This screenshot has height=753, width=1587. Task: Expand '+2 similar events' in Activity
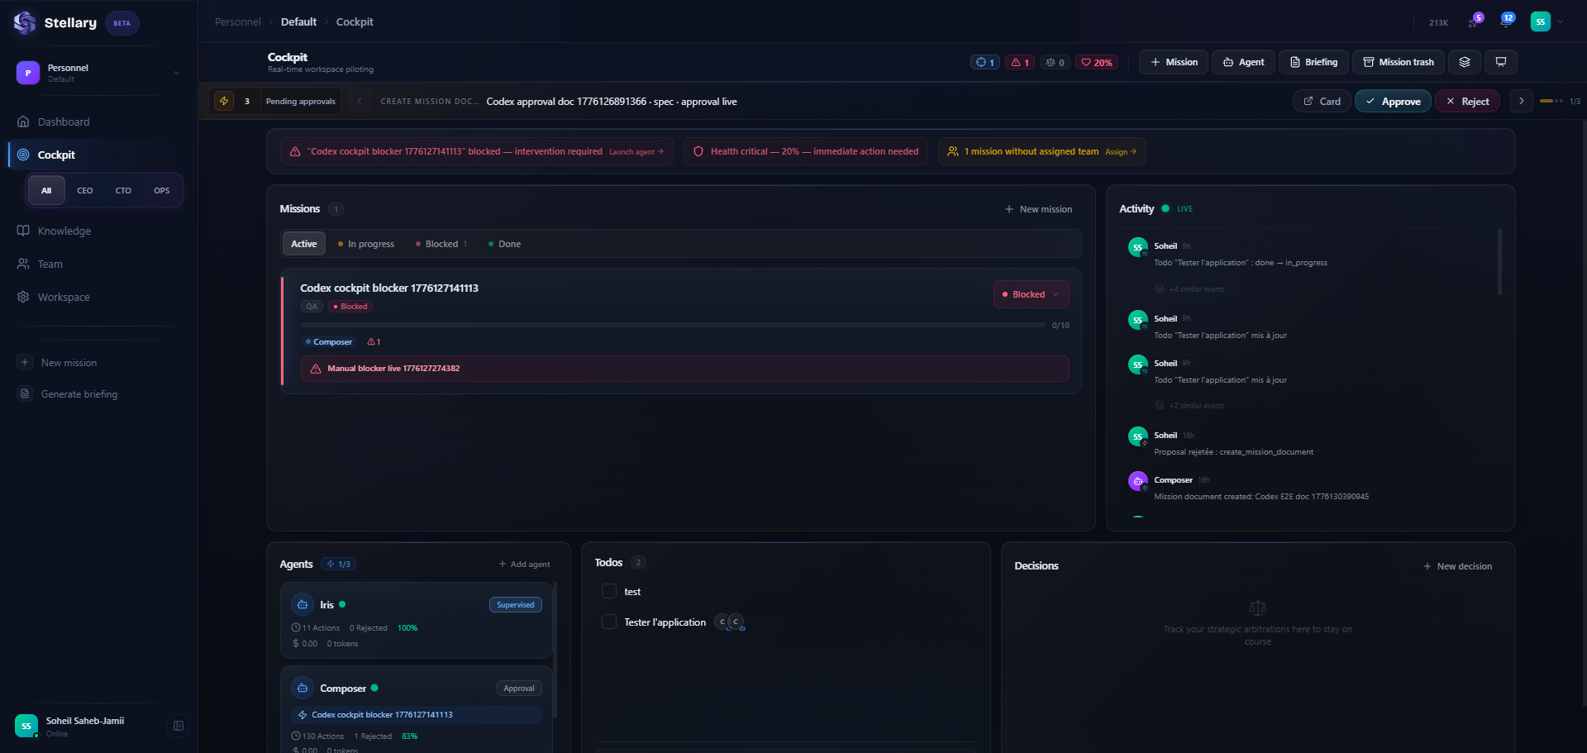coord(1190,406)
